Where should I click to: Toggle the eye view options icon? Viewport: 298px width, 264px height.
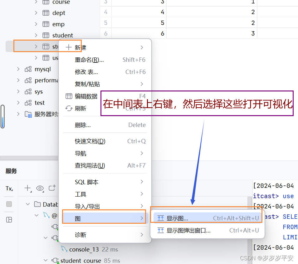pyautogui.click(x=40, y=188)
